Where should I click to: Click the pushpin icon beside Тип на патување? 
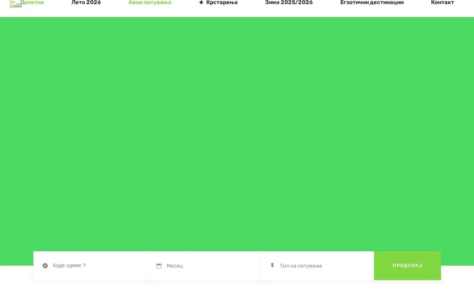point(272,266)
